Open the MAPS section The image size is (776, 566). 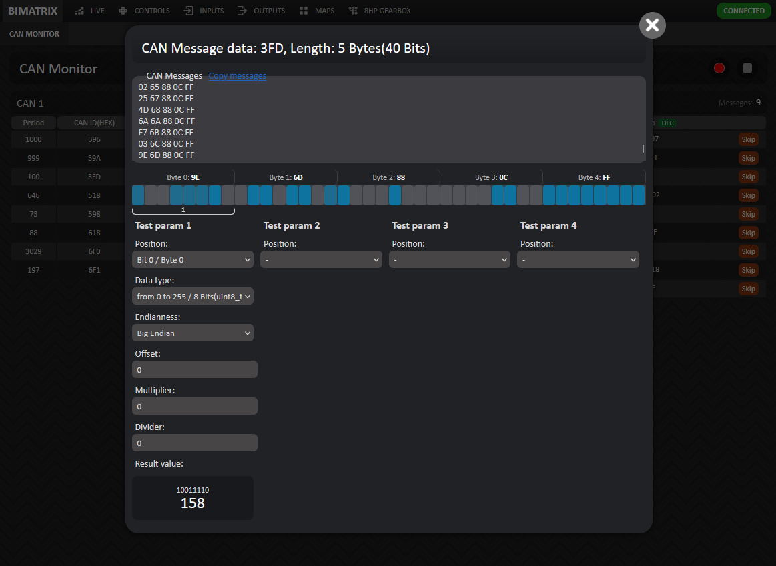pyautogui.click(x=317, y=11)
